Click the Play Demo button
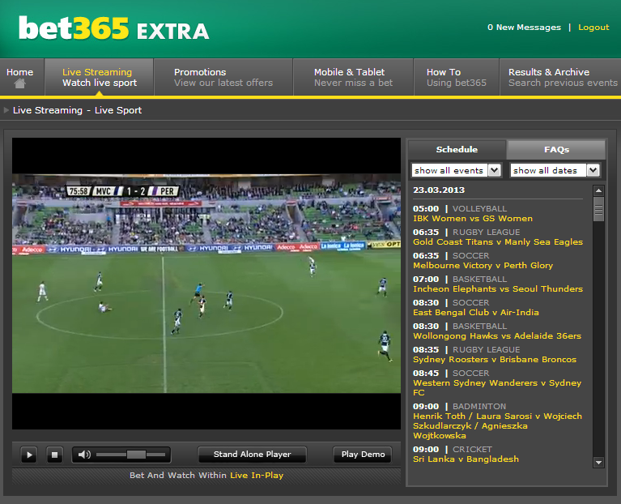This screenshot has width=621, height=504. (363, 455)
